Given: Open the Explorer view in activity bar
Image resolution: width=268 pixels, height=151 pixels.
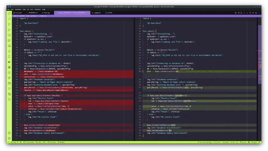Looking at the screenshot, I should click(x=9, y=14).
